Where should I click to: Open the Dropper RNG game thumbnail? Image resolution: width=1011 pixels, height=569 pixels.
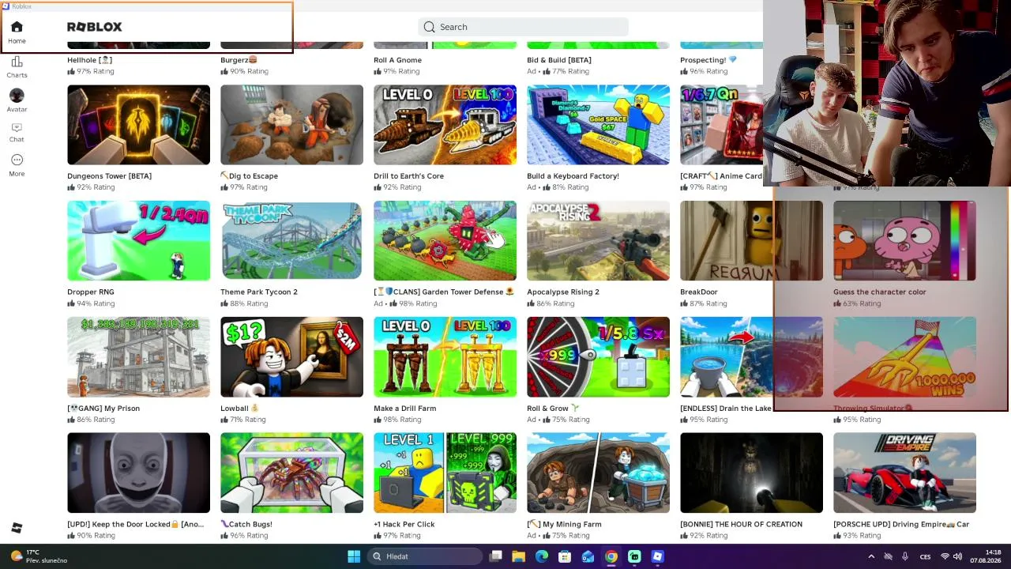138,241
